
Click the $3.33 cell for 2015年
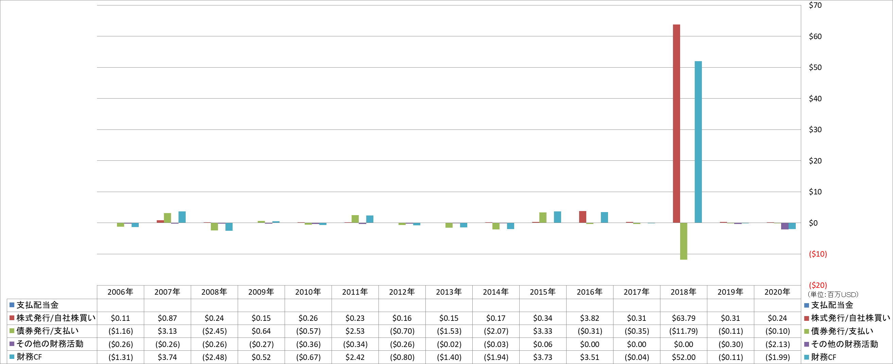tap(543, 331)
